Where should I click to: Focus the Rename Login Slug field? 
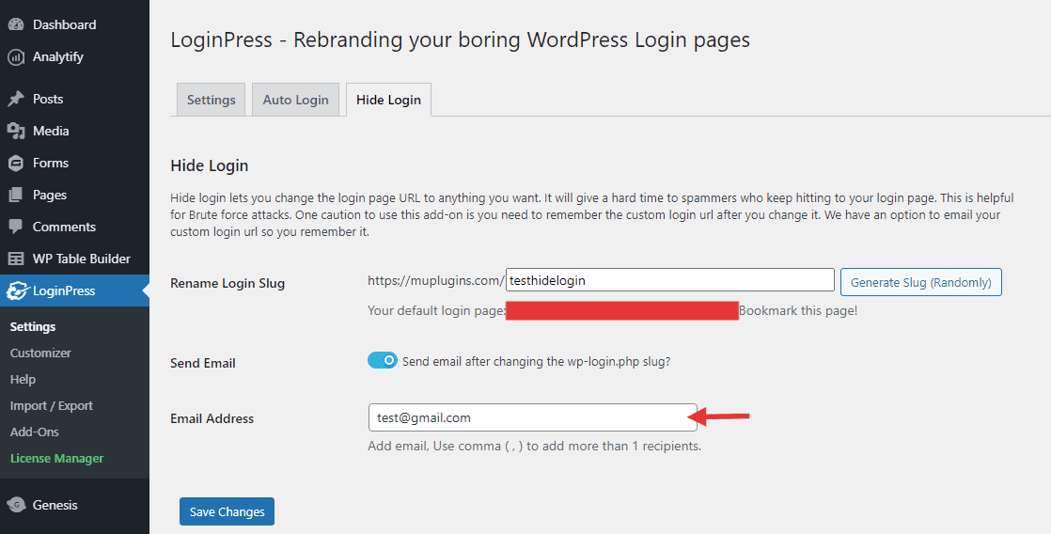tap(669, 281)
